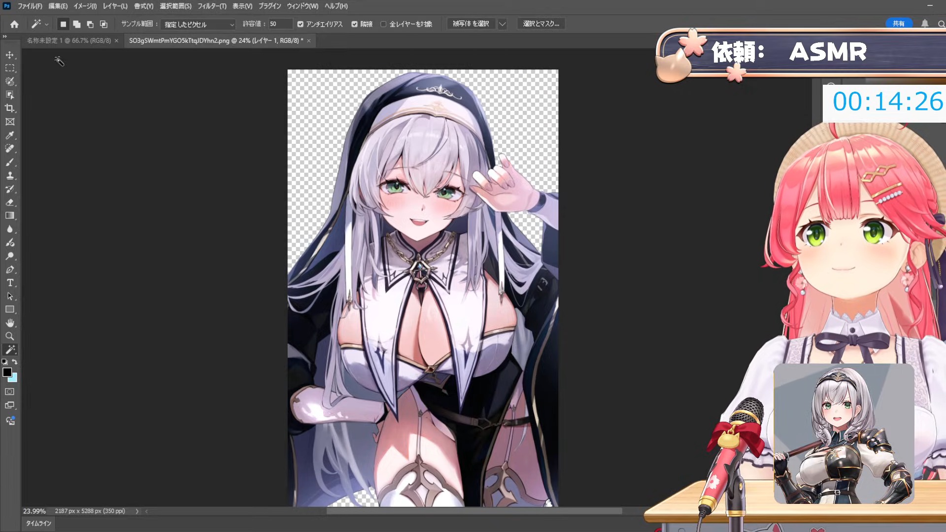946x532 pixels.
Task: Select the Rectangle shape tool
Action: (x=10, y=309)
